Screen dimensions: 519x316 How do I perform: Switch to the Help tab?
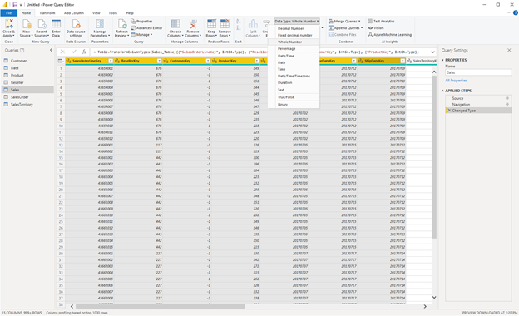click(x=130, y=13)
